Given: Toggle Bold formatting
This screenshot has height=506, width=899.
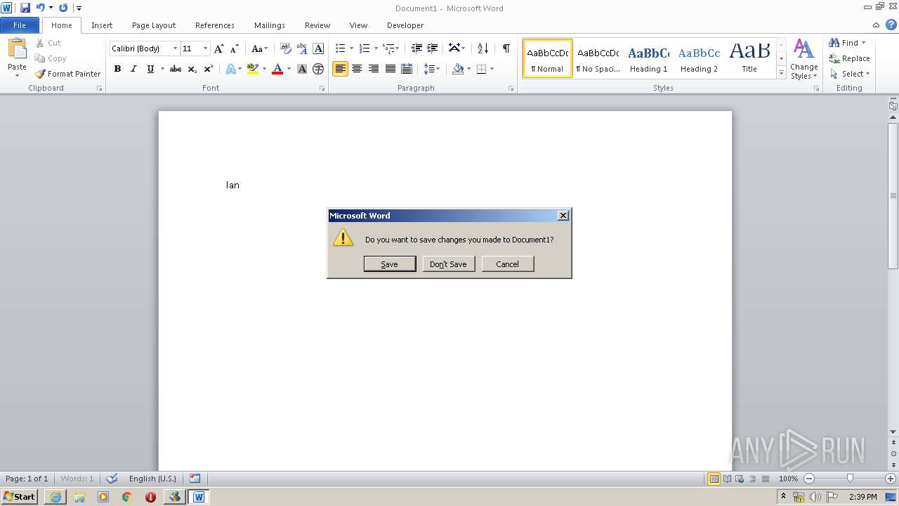Looking at the screenshot, I should 117,69.
